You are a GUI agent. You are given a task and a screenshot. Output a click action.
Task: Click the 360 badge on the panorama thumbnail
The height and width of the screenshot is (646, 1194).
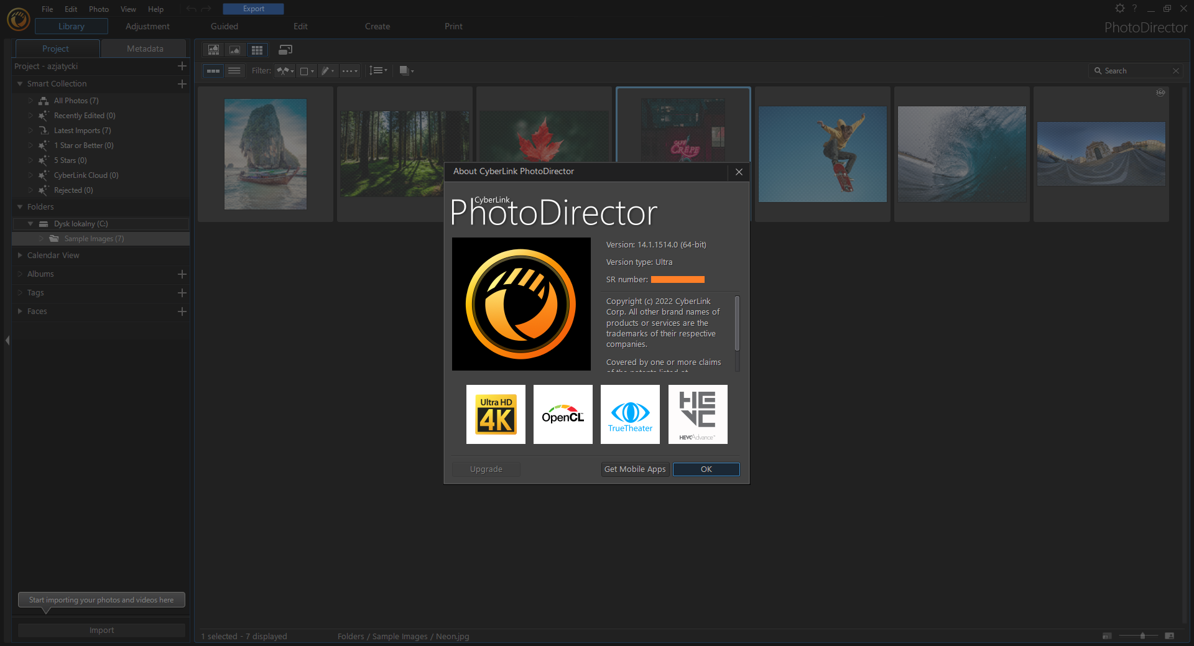[1160, 93]
